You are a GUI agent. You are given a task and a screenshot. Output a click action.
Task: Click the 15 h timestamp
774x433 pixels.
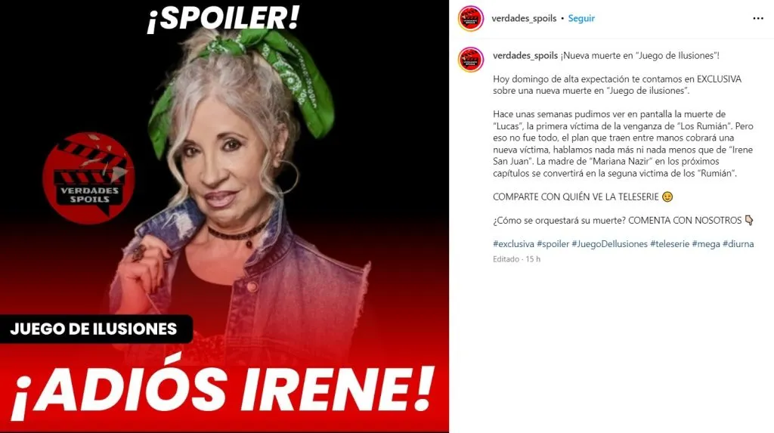(533, 259)
